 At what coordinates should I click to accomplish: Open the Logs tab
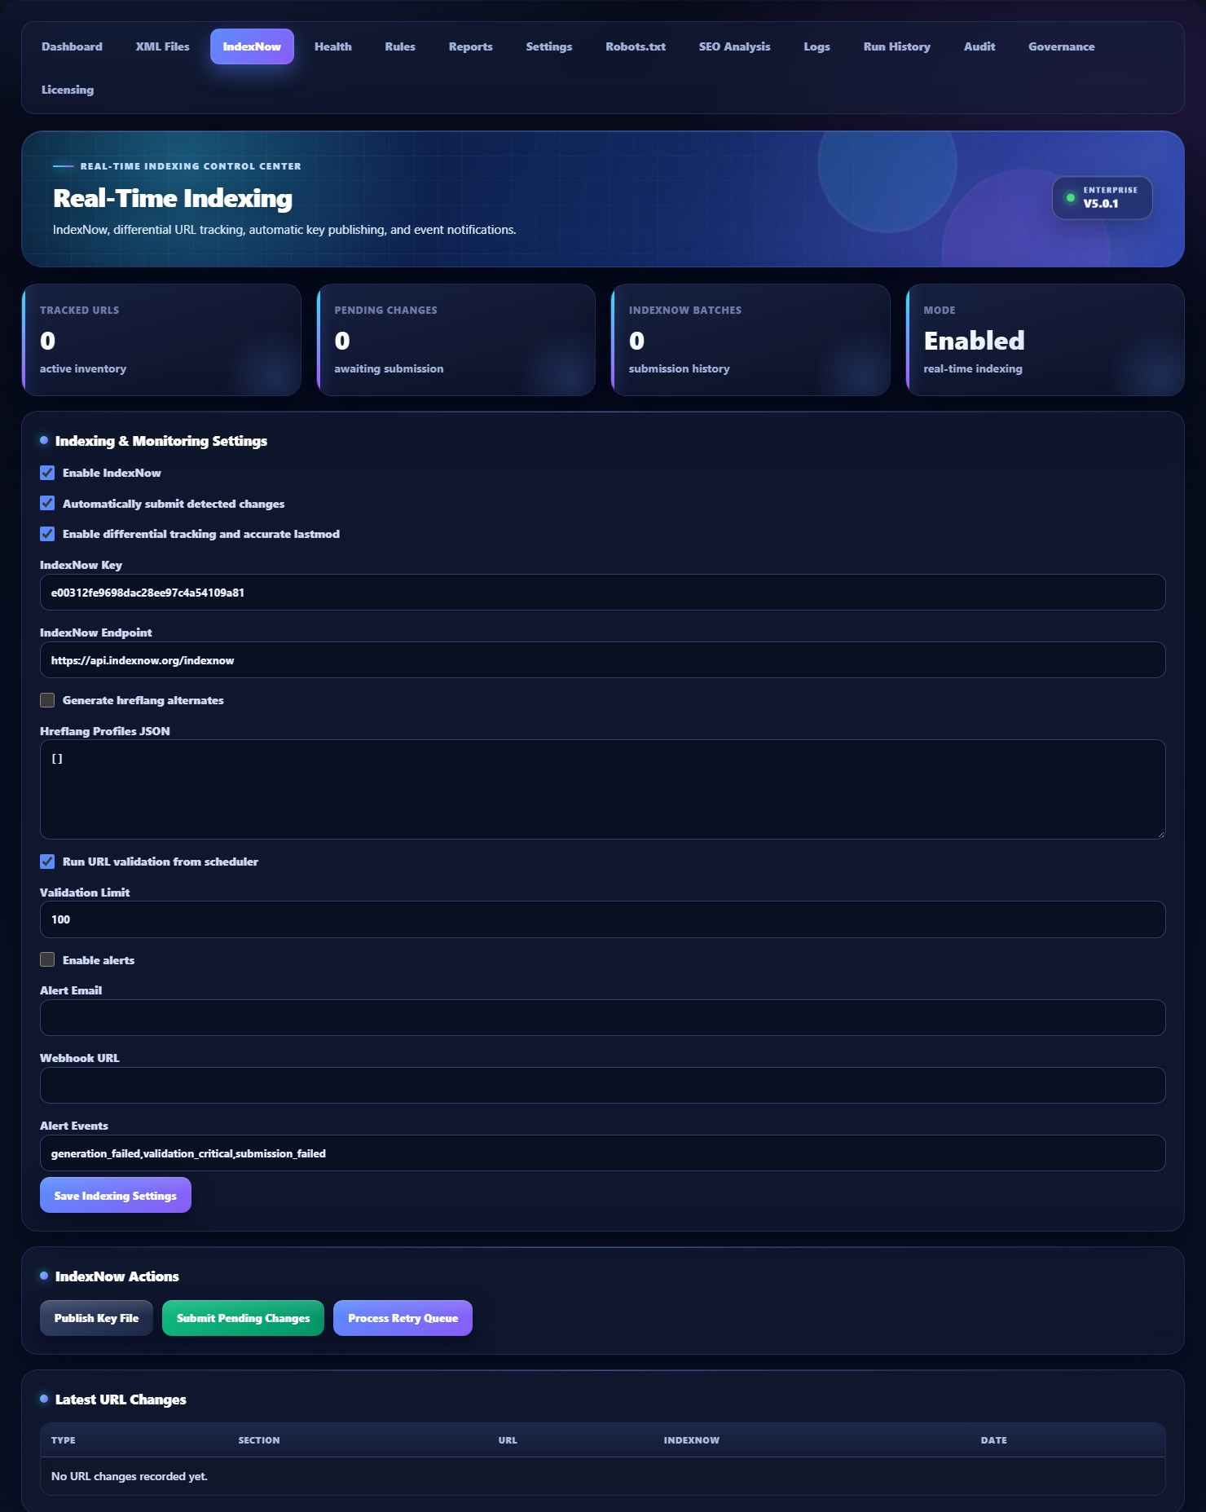pyautogui.click(x=816, y=46)
